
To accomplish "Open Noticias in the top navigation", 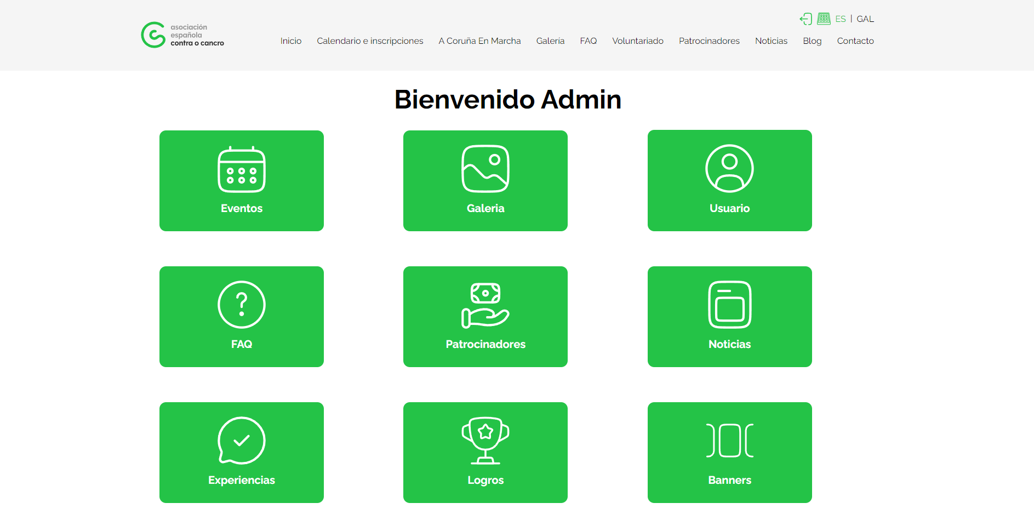I will (771, 41).
